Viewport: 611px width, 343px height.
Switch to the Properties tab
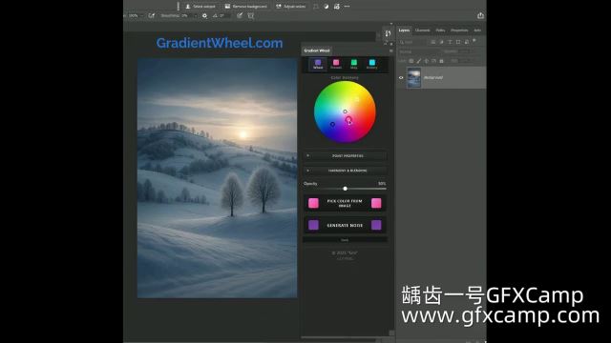coord(459,30)
